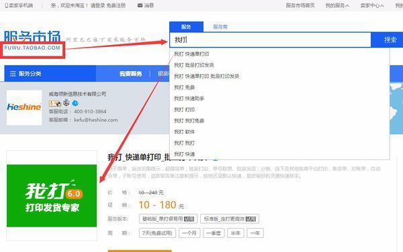The width and height of the screenshot is (403, 252).
Task: Click the search input containing 我打
Action: point(270,40)
